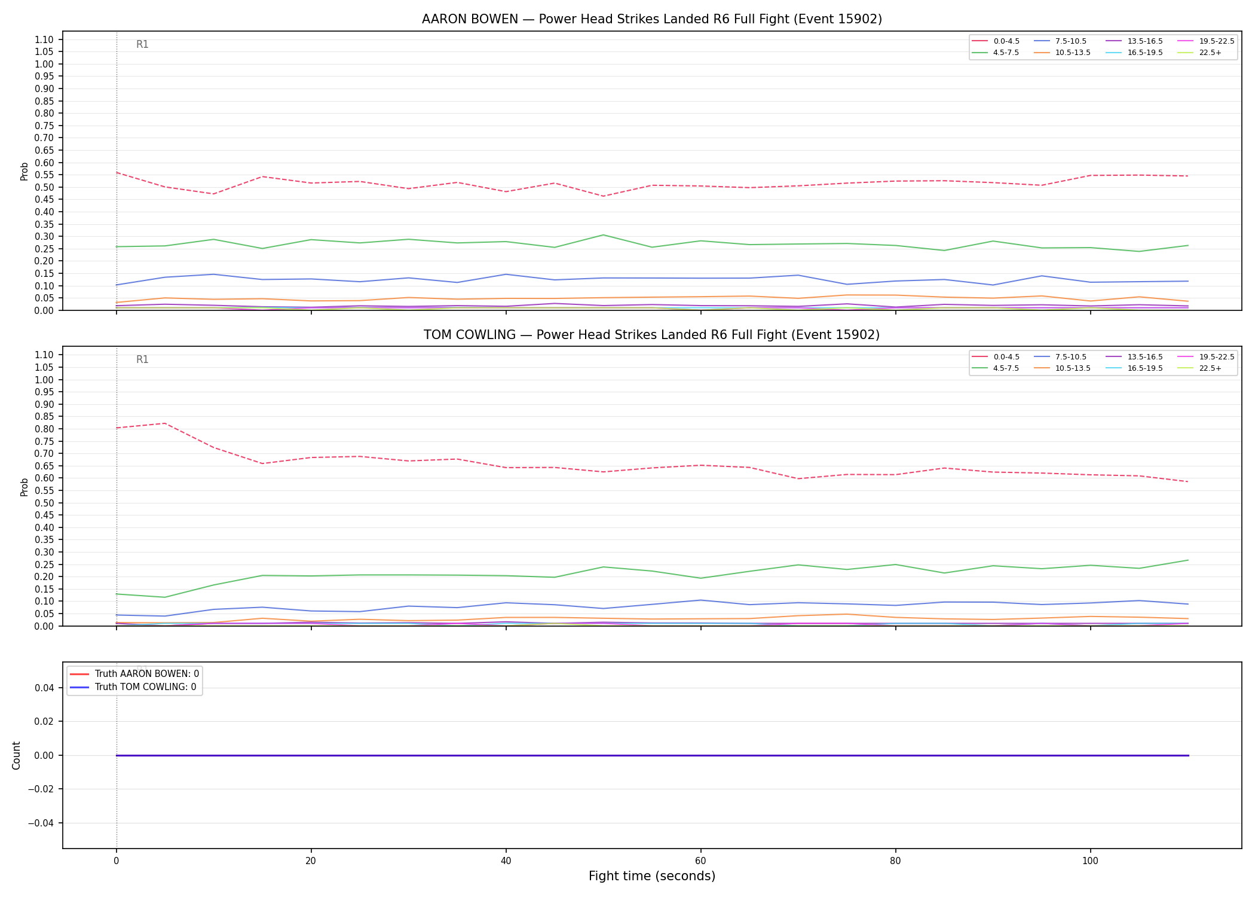Click the 0.02 tick on Count axis
Screen dimensions: 1255x897
click(x=44, y=721)
